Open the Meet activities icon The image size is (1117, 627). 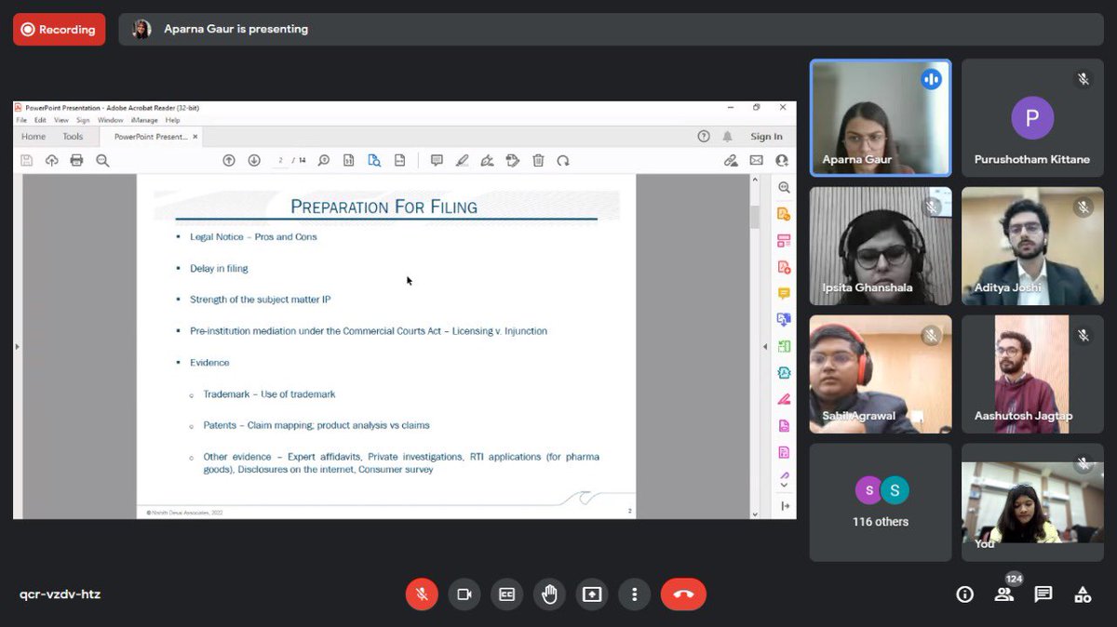click(1083, 594)
